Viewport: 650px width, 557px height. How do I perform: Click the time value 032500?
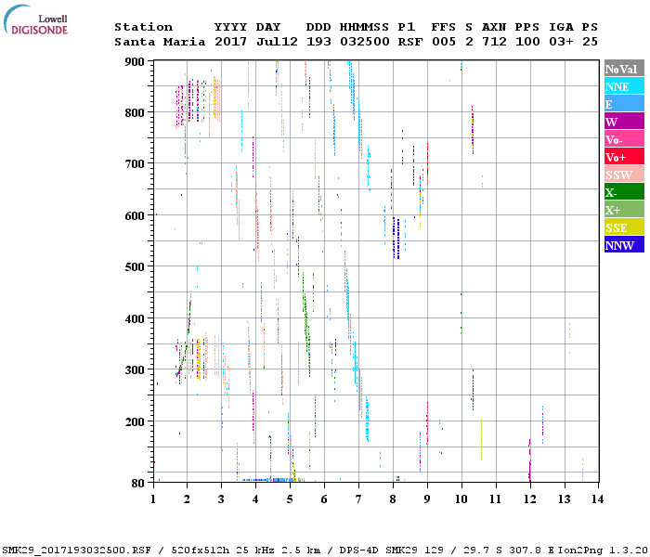[x=365, y=42]
